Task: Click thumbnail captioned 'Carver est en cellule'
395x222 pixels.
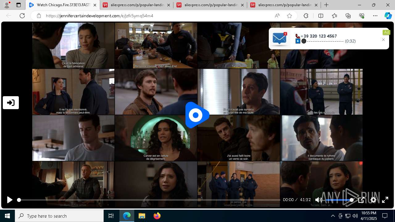Action: [x=156, y=138]
